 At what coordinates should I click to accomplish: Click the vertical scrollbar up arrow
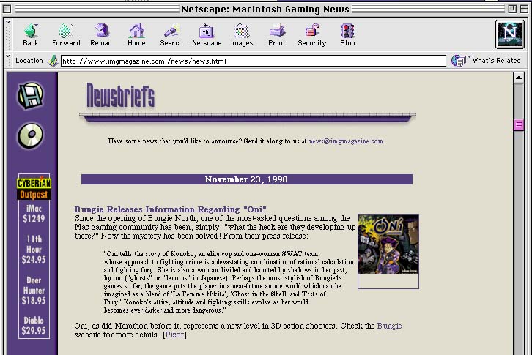pyautogui.click(x=519, y=78)
